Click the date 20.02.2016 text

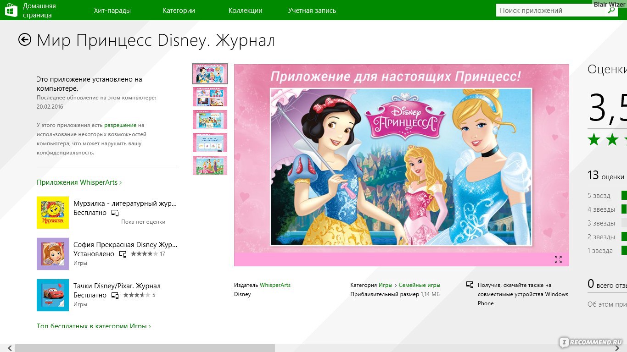[x=50, y=107]
